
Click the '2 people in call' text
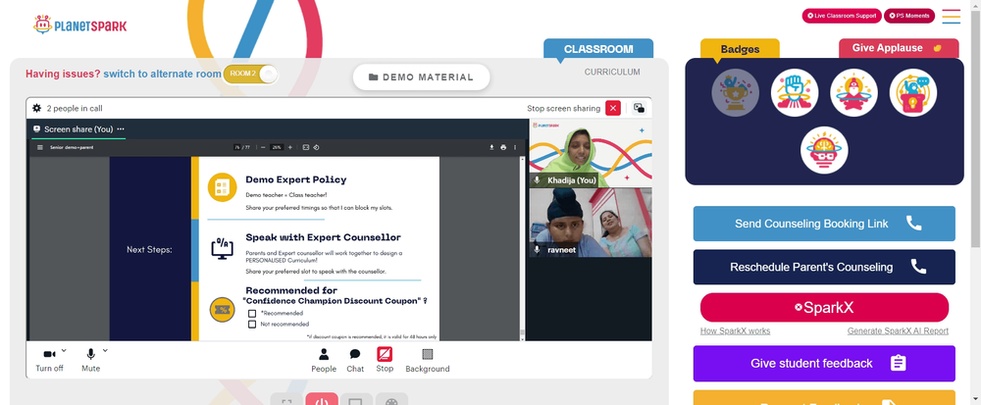click(x=75, y=108)
